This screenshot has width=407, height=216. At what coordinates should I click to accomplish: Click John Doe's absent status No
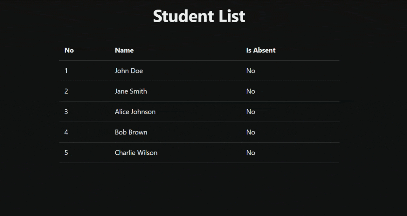tap(251, 71)
